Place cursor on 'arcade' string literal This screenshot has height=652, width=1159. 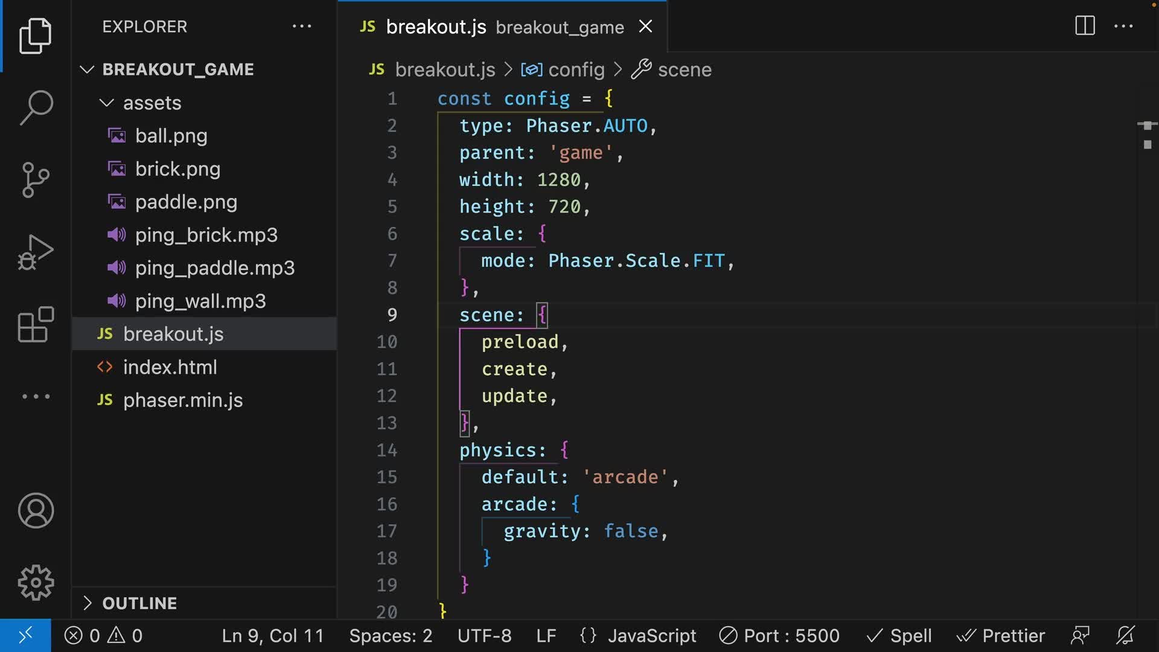pos(625,477)
